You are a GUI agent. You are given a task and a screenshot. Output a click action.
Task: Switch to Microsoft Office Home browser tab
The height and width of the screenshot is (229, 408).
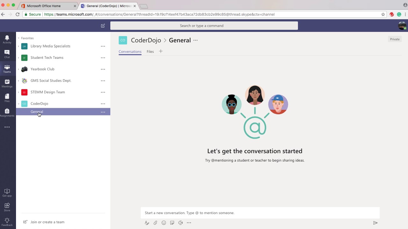(x=48, y=6)
